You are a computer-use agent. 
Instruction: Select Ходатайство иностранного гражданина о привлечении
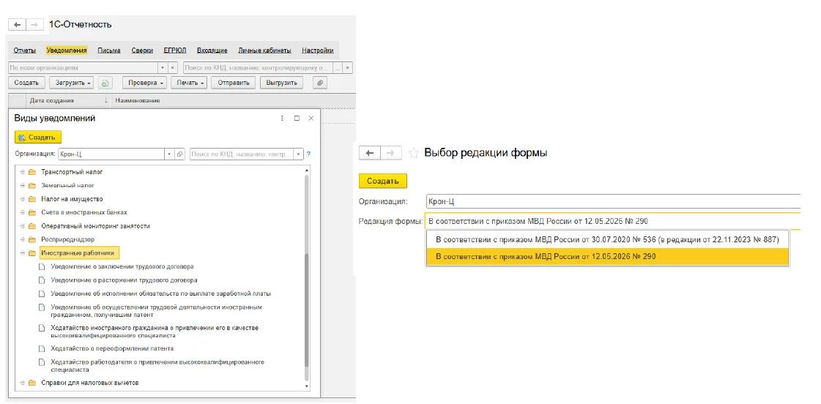pos(155,332)
